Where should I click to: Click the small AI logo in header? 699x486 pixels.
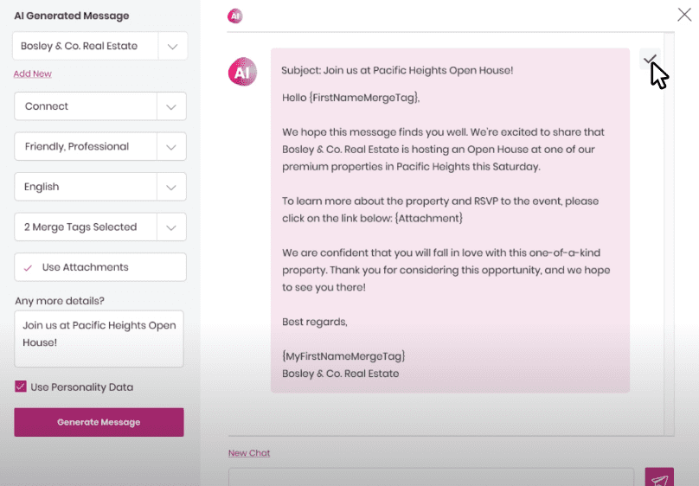(x=235, y=16)
